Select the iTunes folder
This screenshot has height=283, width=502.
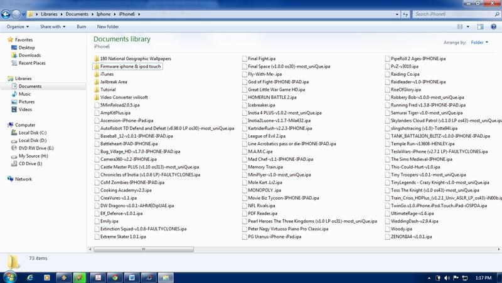pyautogui.click(x=107, y=74)
